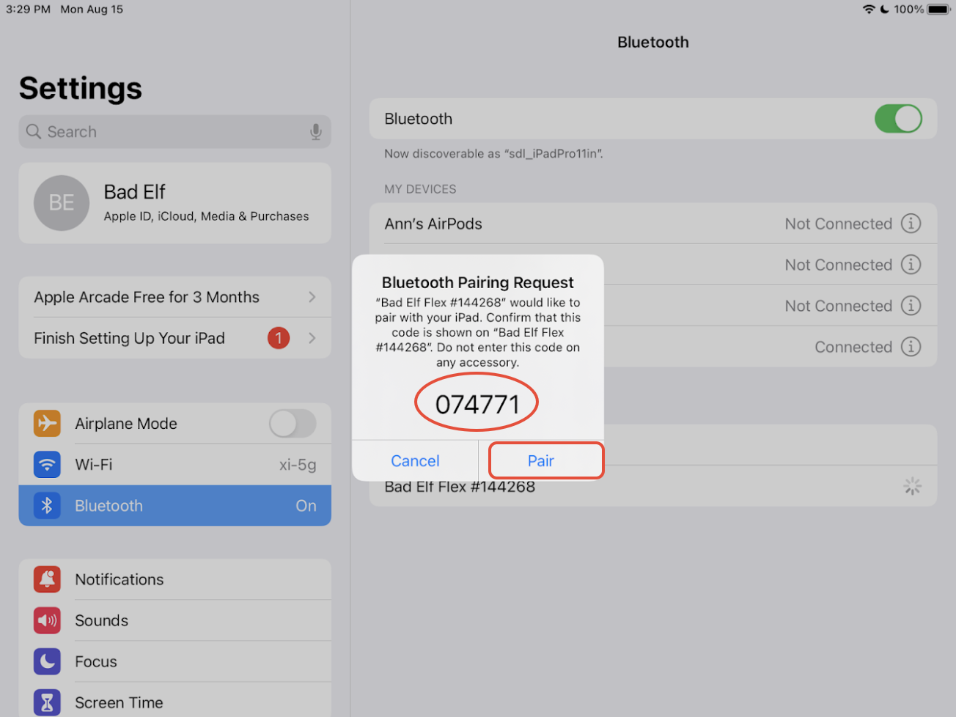Tap the red notification badge 1

point(279,338)
